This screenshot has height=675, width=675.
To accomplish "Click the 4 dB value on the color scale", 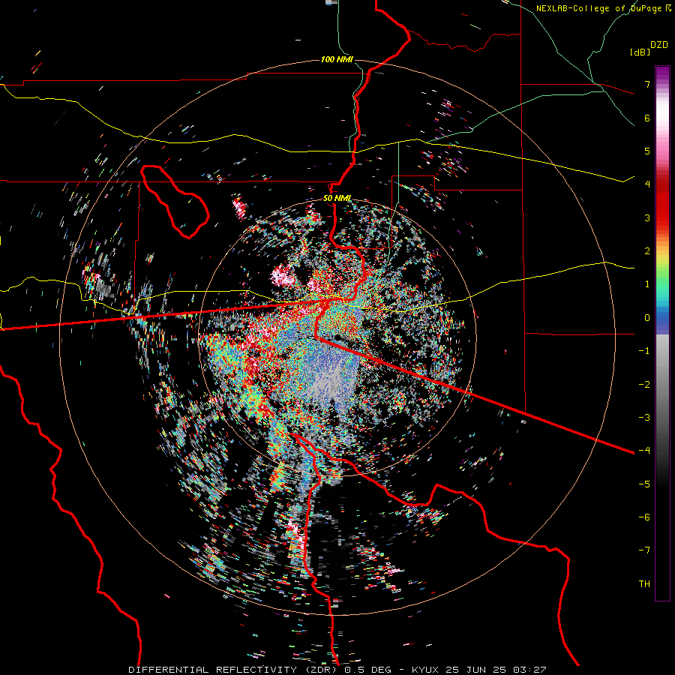I will [647, 184].
